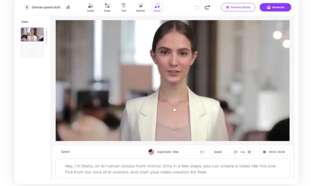Click the US flag voice icon
This screenshot has height=186, width=311.
(151, 152)
